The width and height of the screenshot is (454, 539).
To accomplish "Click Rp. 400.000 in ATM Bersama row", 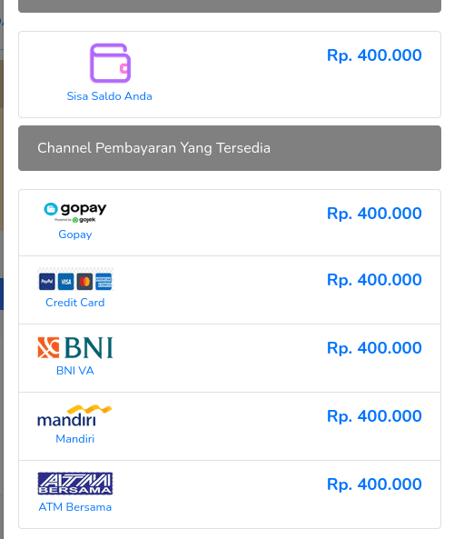I will (374, 484).
